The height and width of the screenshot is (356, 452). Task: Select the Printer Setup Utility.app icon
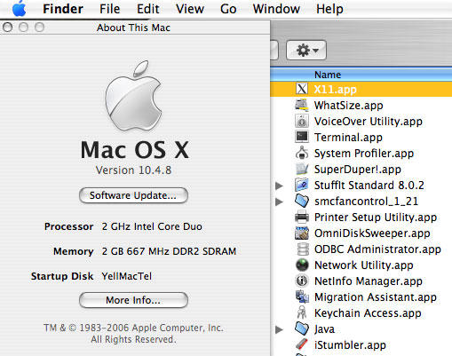[x=302, y=217]
